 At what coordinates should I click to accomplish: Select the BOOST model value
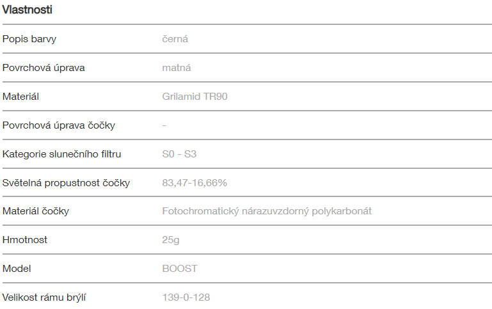point(180,269)
